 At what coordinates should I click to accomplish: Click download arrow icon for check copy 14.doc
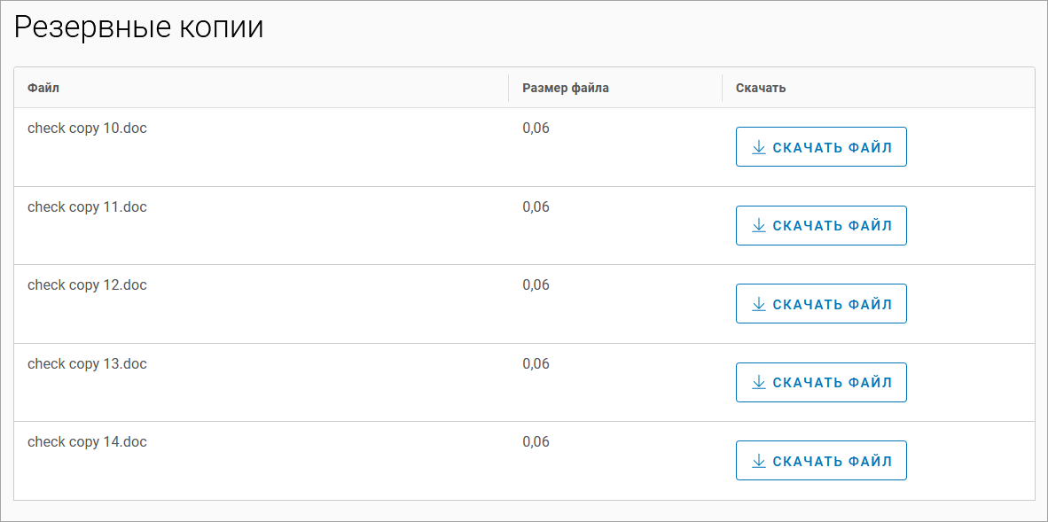(758, 461)
